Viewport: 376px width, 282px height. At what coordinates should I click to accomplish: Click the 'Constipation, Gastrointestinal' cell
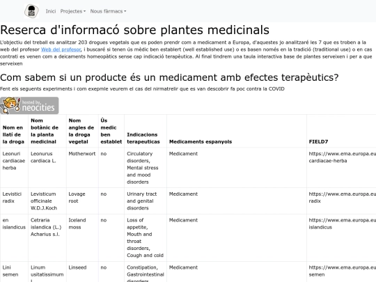tap(146, 272)
